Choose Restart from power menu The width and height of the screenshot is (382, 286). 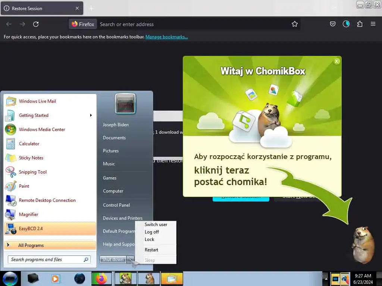pyautogui.click(x=151, y=250)
